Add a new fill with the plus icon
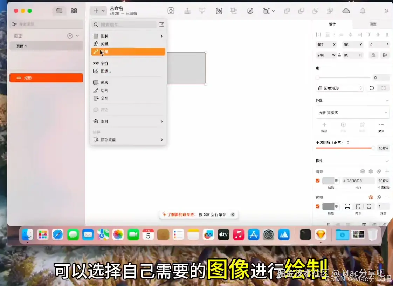Screen dimensions: 393x286 387,171
